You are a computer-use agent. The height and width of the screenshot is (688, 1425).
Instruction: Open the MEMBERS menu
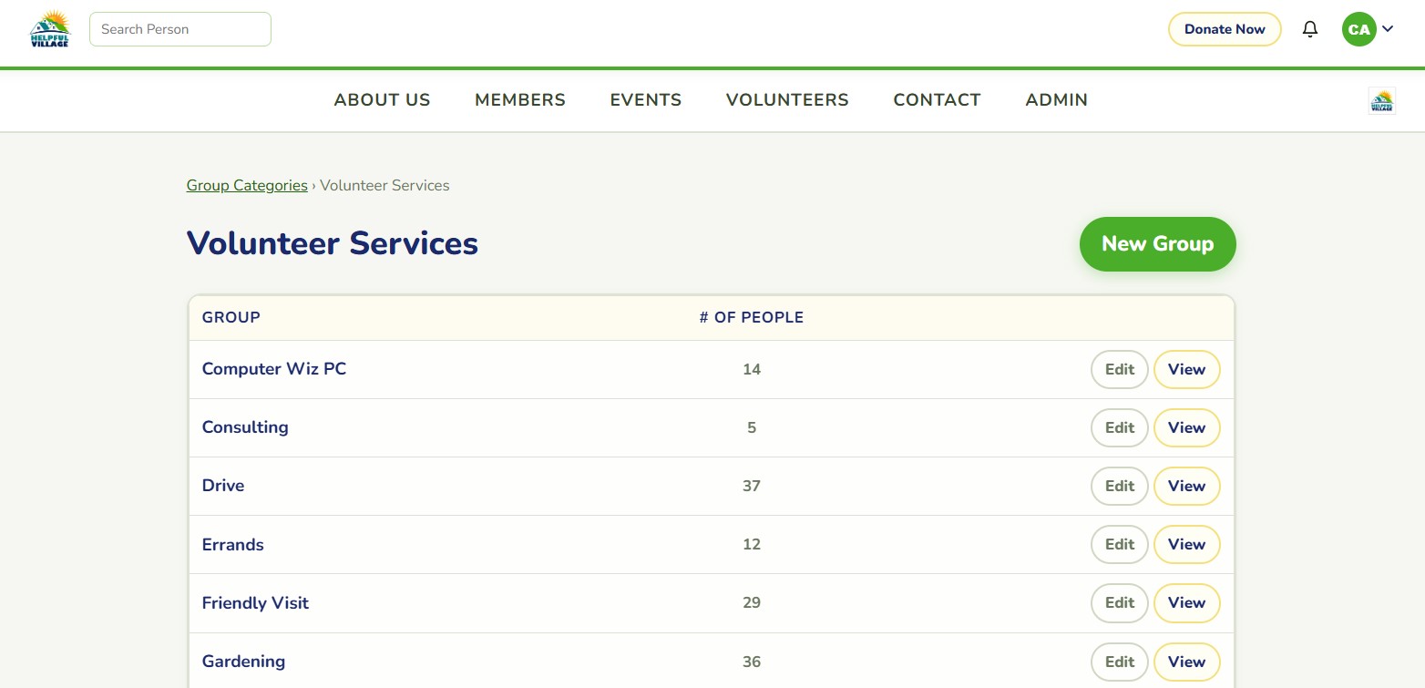pyautogui.click(x=520, y=100)
